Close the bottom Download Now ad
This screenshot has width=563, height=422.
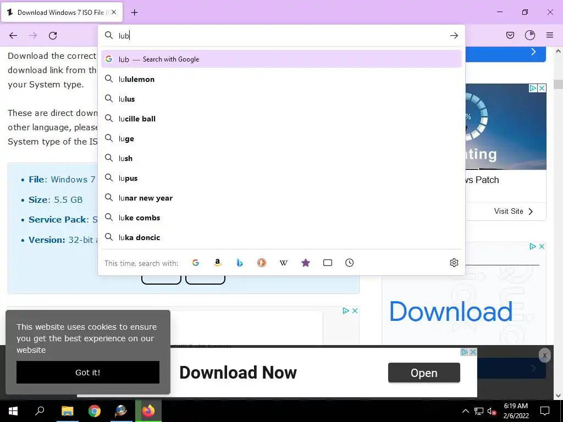click(x=473, y=352)
